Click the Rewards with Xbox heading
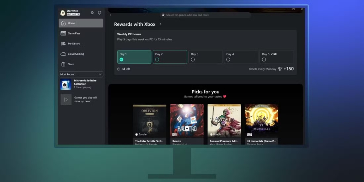This screenshot has height=182, width=364. [x=135, y=25]
